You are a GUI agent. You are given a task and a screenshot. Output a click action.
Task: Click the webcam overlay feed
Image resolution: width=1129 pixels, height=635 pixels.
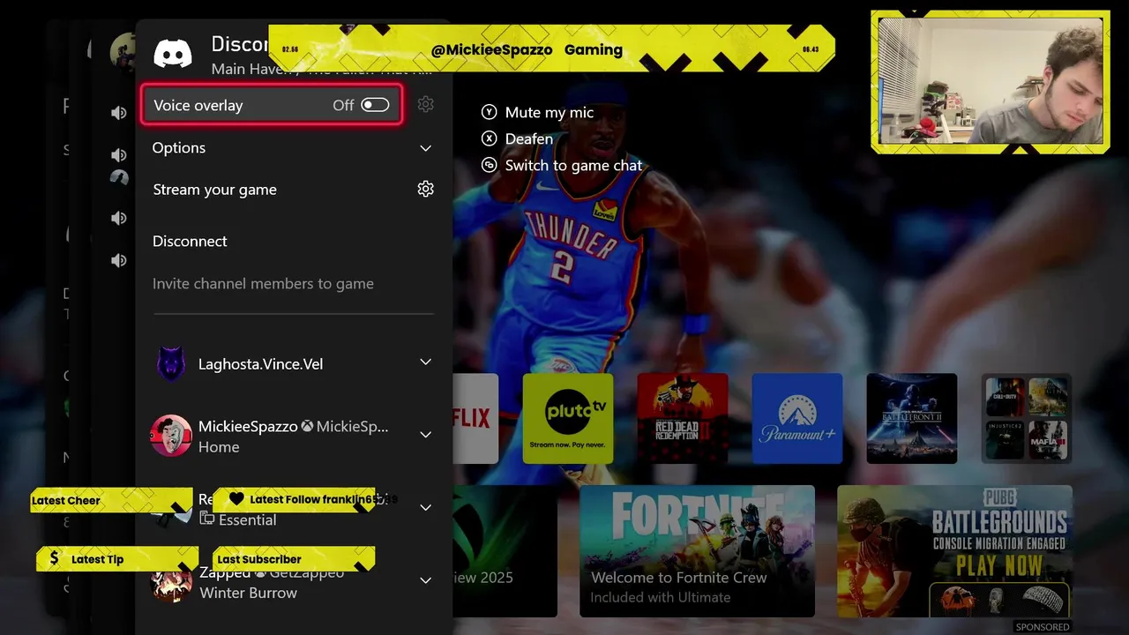tap(991, 81)
